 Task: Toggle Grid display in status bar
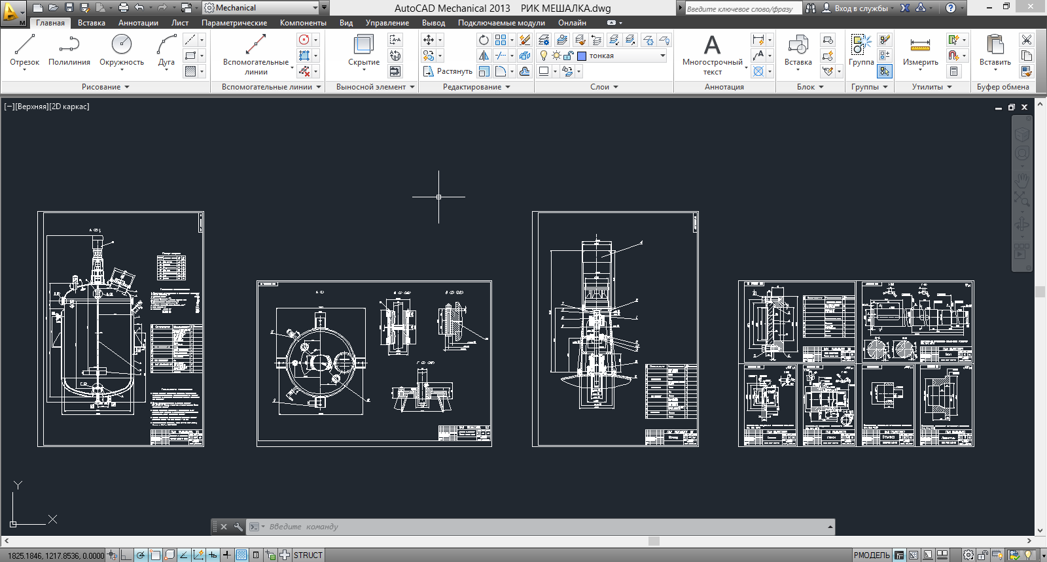[241, 555]
